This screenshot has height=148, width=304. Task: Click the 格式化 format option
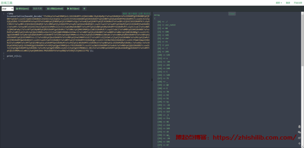tap(147, 14)
